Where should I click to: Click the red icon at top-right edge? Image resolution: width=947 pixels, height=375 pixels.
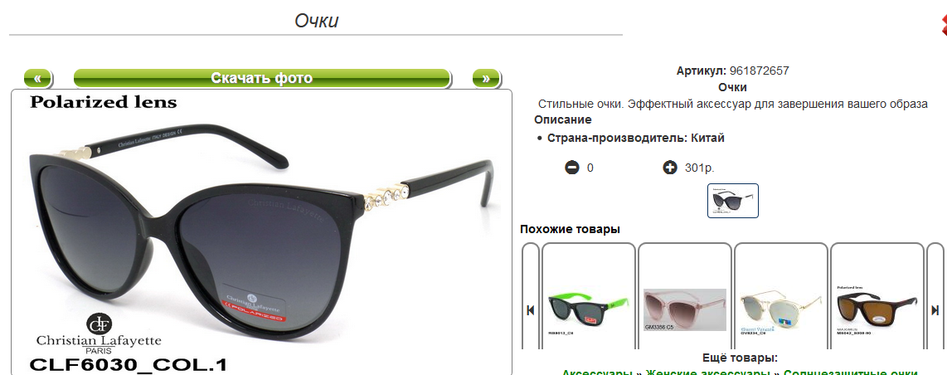(x=944, y=26)
